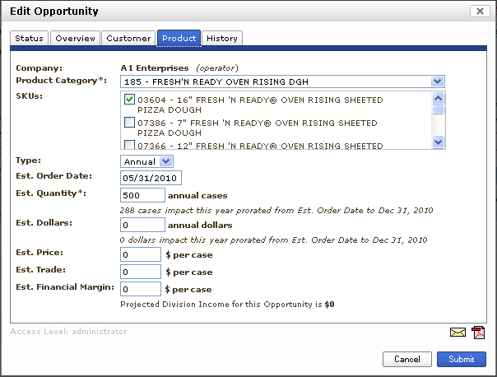Click the Est. Dollars input field
497x377 pixels.
(x=143, y=225)
